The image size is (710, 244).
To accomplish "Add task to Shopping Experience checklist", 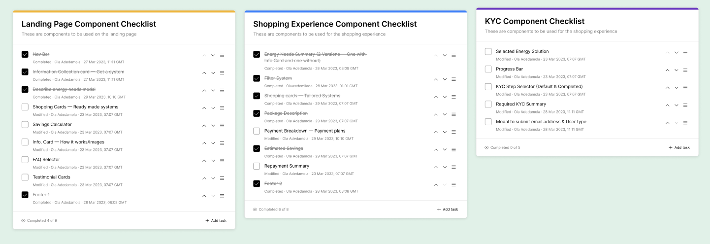I will pyautogui.click(x=447, y=209).
